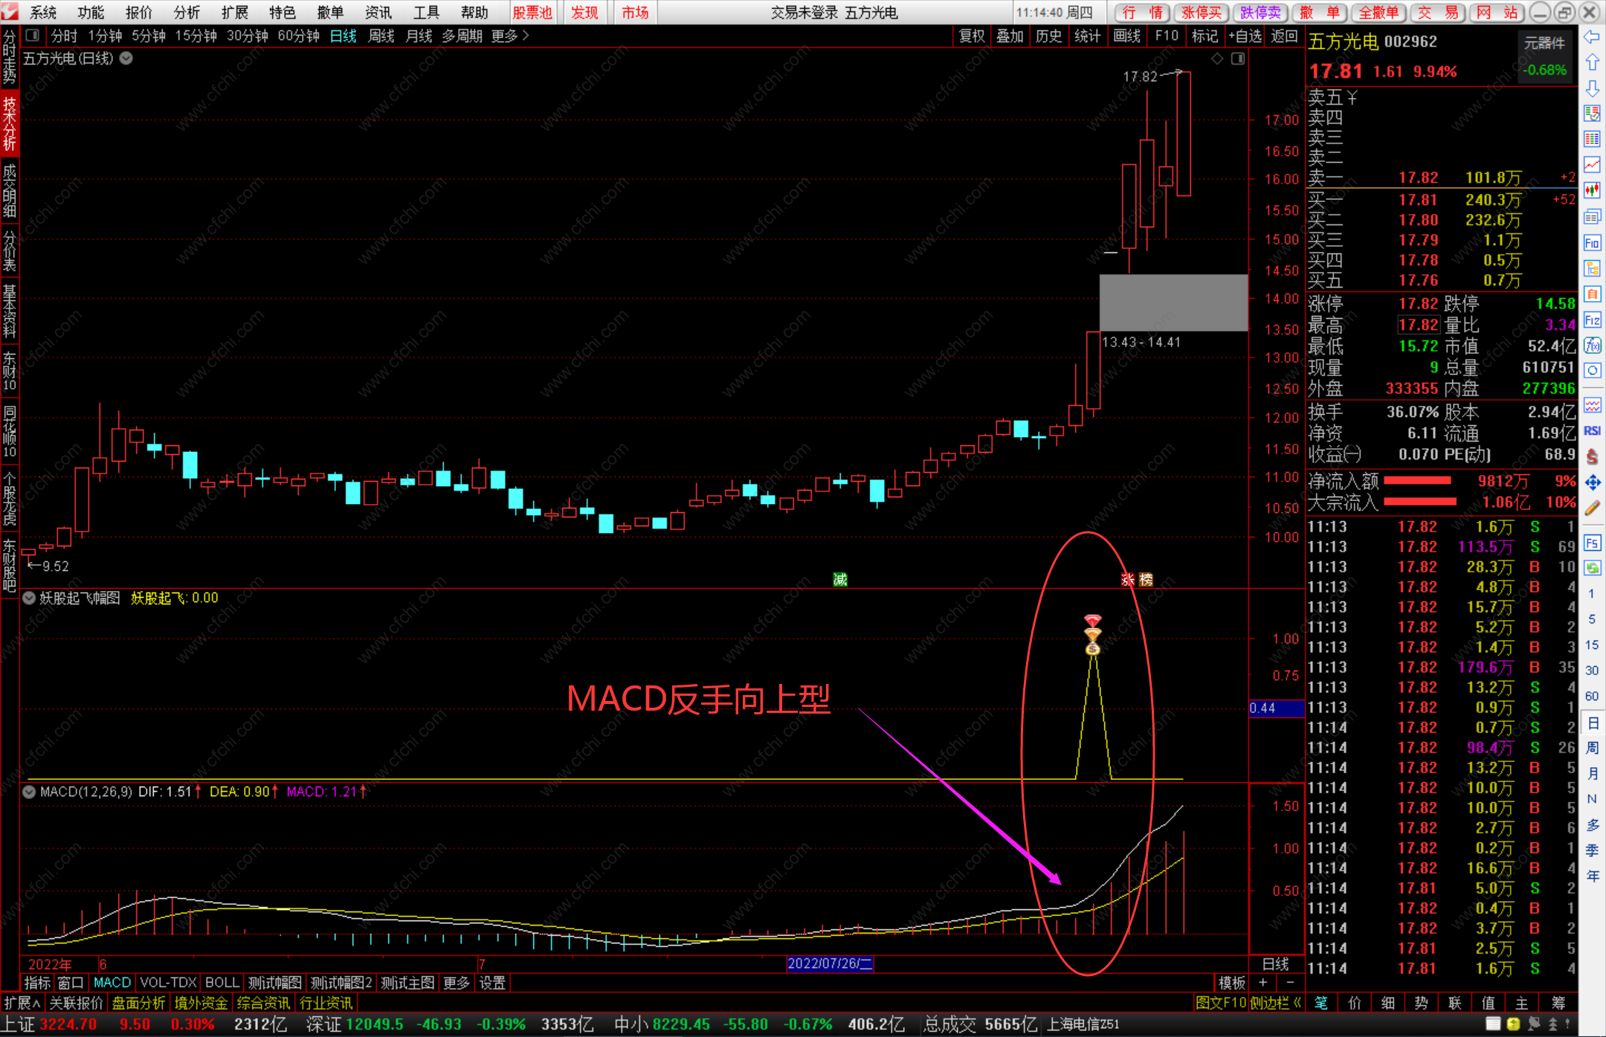1606x1037 pixels.
Task: Open the f(x) formula icon in sidebar
Action: click(x=1592, y=346)
